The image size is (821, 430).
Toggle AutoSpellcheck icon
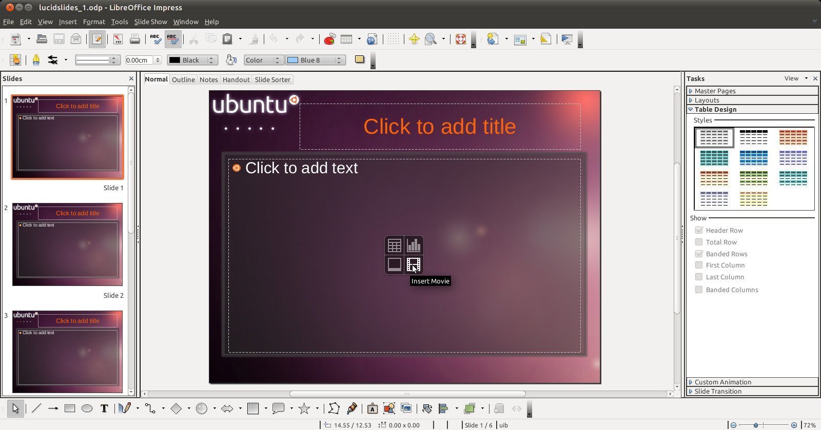tap(173, 39)
